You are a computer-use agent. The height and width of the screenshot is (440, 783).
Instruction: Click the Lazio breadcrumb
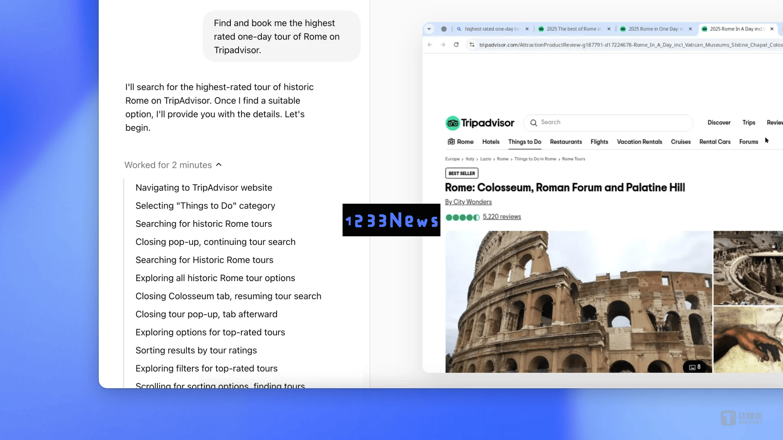click(485, 159)
